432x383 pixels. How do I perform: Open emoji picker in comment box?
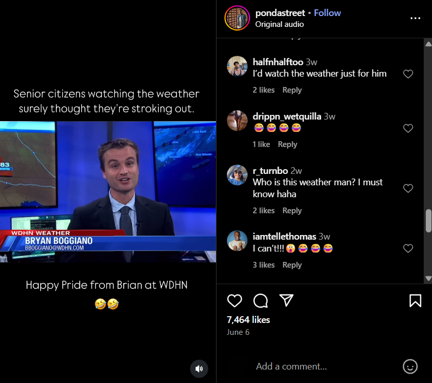[x=410, y=366]
